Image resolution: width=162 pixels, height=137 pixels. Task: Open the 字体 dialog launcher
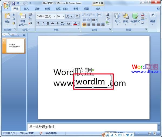click(x=79, y=29)
